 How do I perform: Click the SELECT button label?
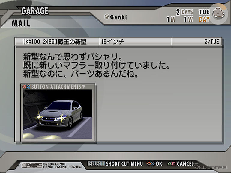coord(96,164)
